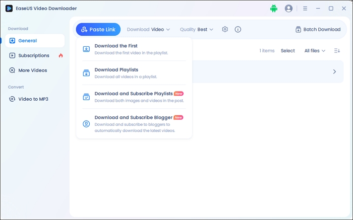The width and height of the screenshot is (353, 220).
Task: Click the Subscriptions flame hot icon
Action: coord(61,55)
